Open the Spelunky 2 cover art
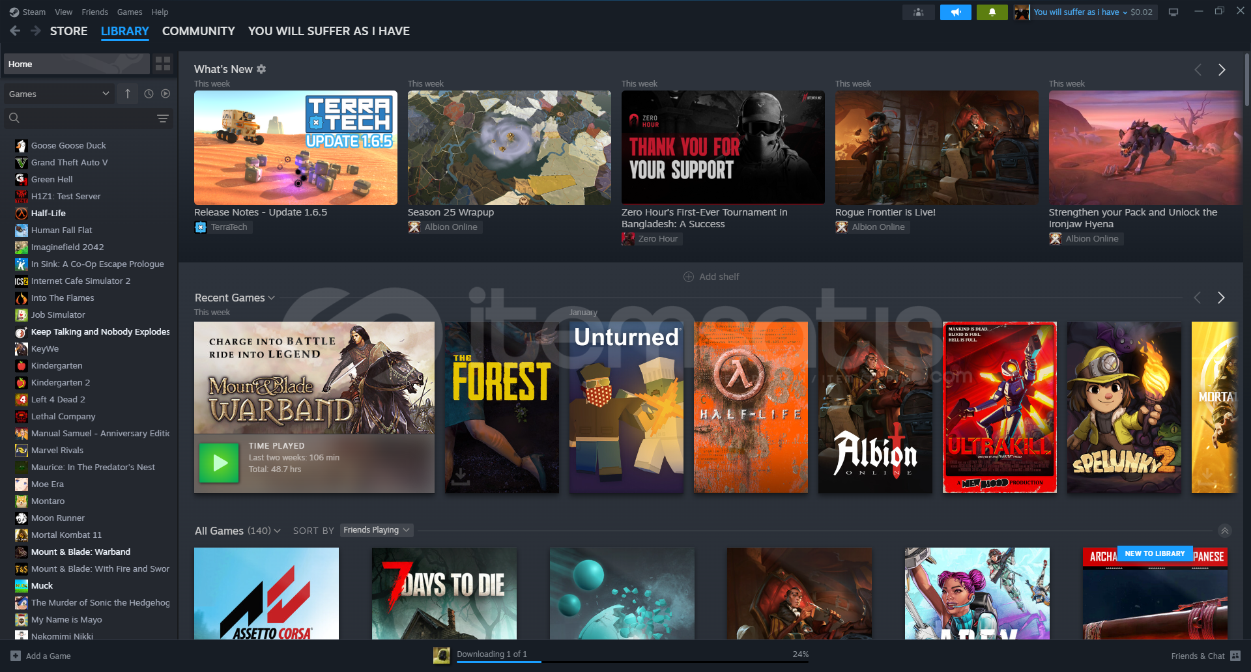This screenshot has width=1251, height=672. 1124,407
